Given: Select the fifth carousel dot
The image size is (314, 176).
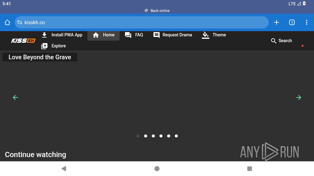Looking at the screenshot, I should (169, 136).
